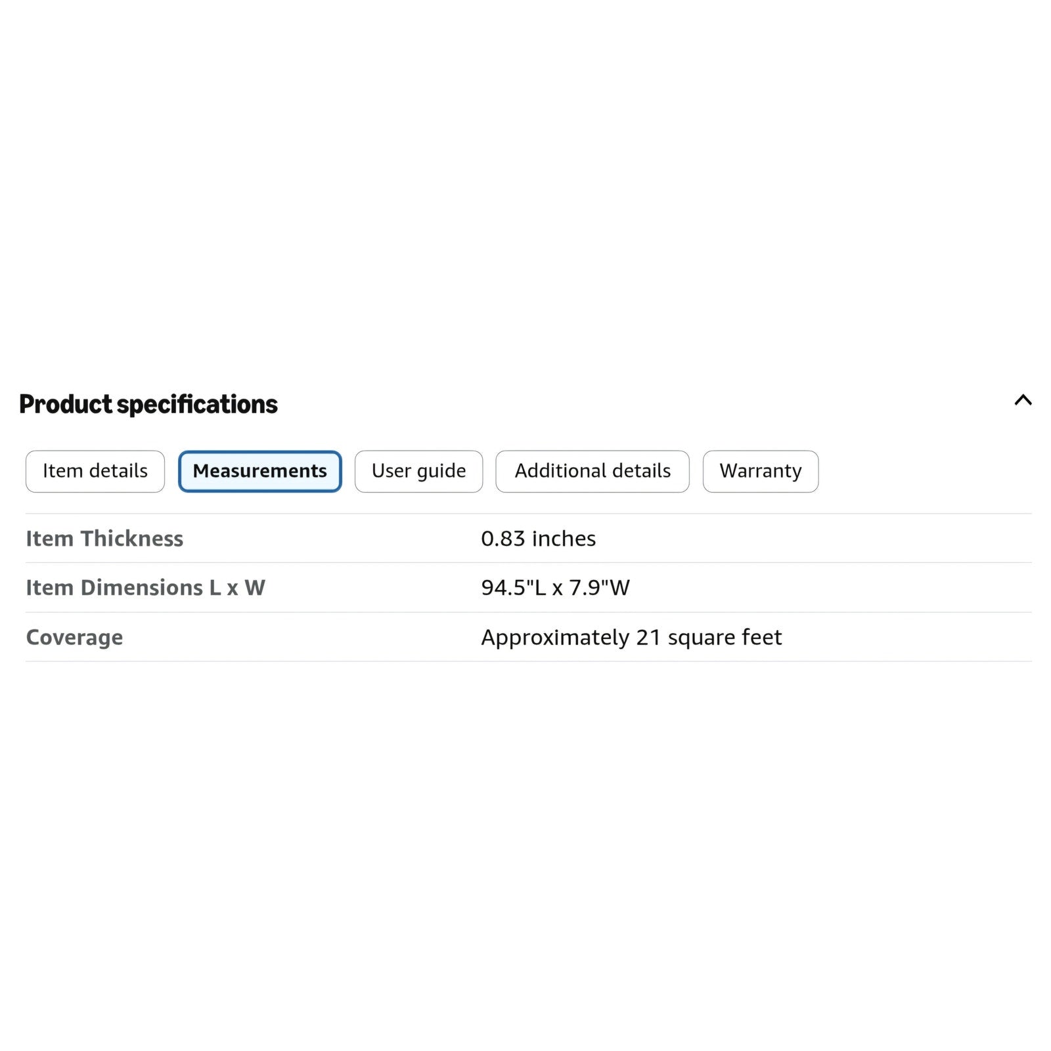1051x1051 pixels.
Task: Click the 7.9"W width figure
Action: (599, 587)
